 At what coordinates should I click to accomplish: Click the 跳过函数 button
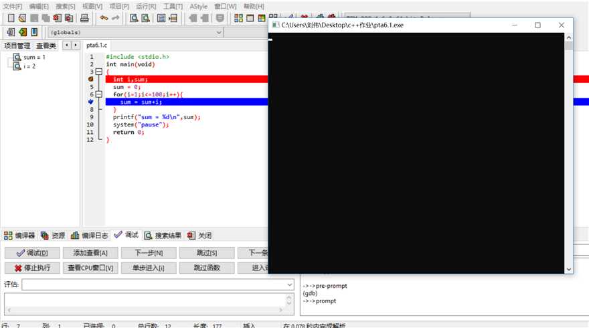[207, 268]
